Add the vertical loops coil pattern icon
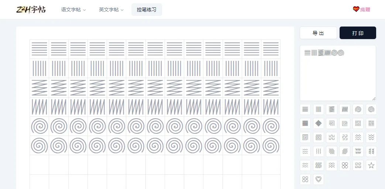This screenshot has width=385, height=189. [x=371, y=151]
